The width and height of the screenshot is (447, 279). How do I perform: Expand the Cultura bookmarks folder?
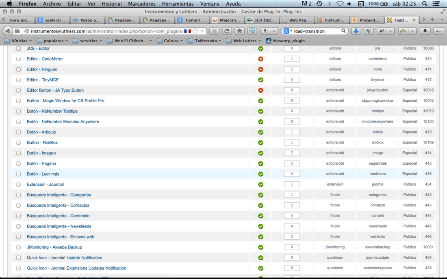pos(169,41)
